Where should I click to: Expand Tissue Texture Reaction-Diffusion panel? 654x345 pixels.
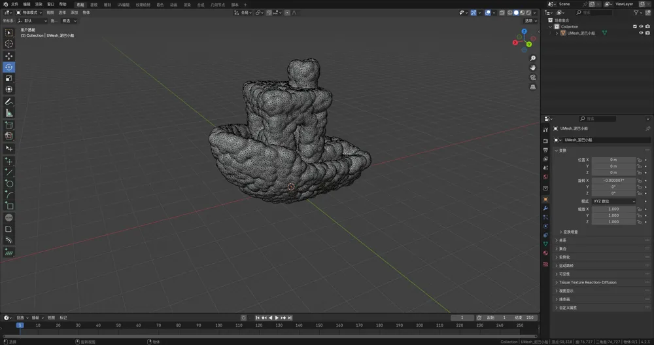(x=600, y=282)
